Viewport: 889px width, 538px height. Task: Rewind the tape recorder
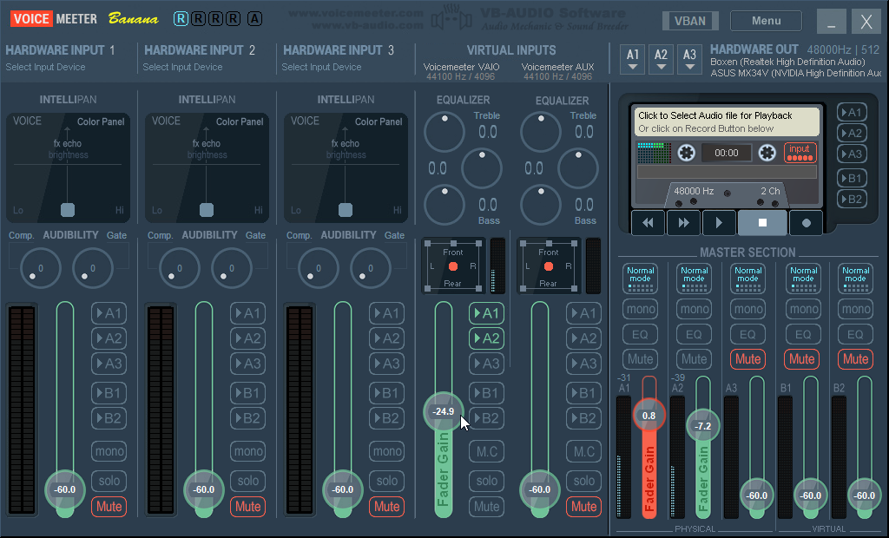[648, 222]
